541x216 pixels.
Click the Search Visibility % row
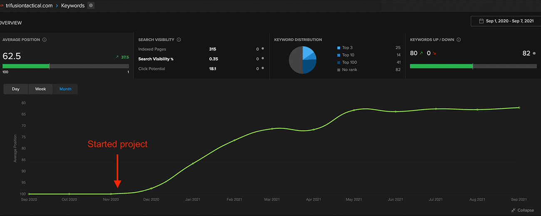156,59
